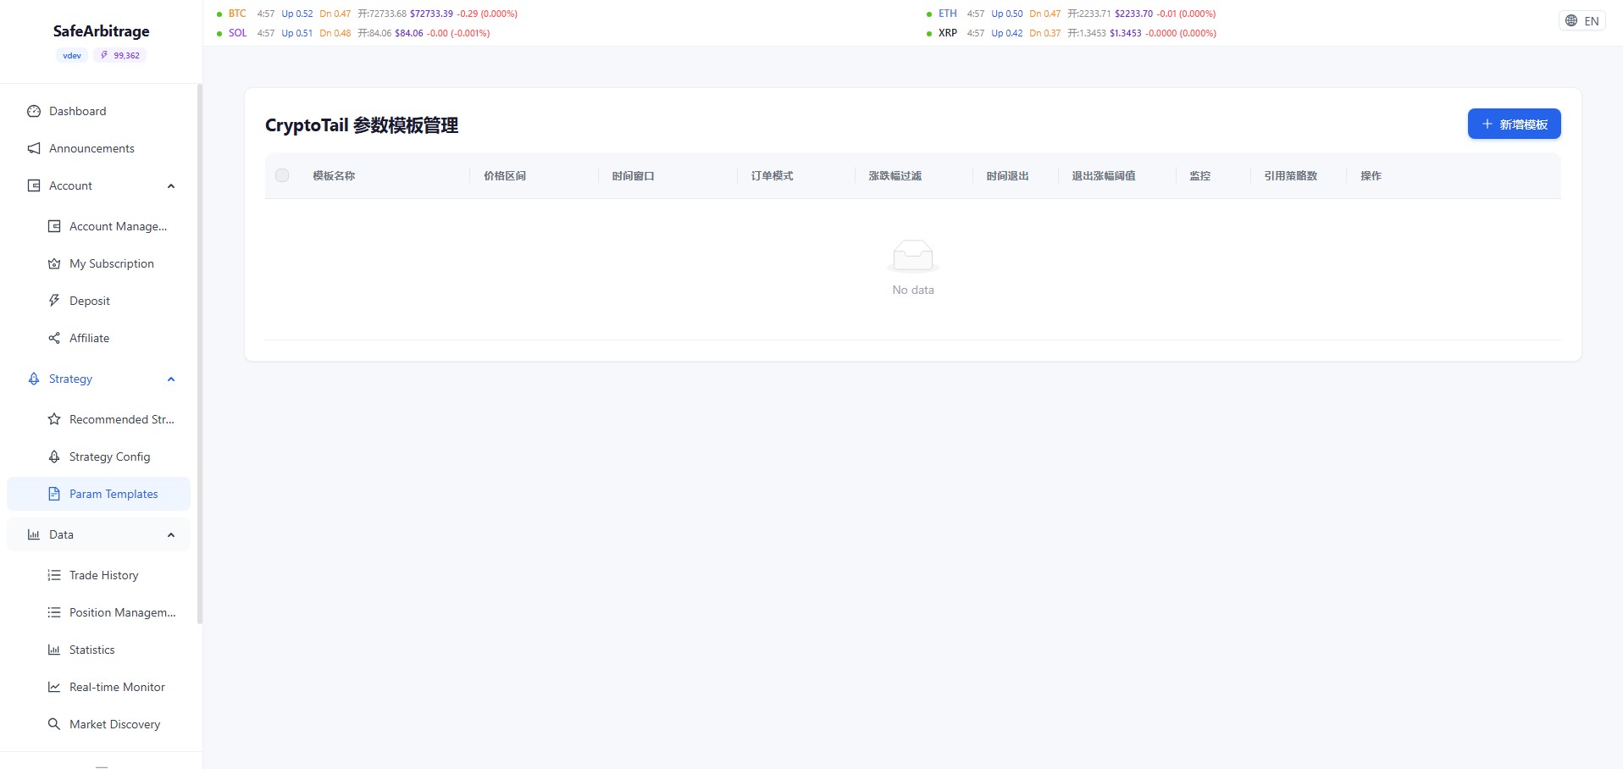Select the Strategy Config bell icon
This screenshot has width=1623, height=769.
point(54,456)
